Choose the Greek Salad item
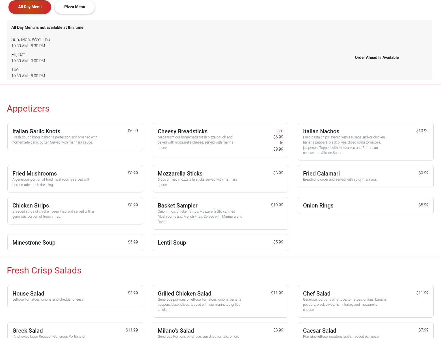Image resolution: width=441 pixels, height=338 pixels. (x=75, y=331)
